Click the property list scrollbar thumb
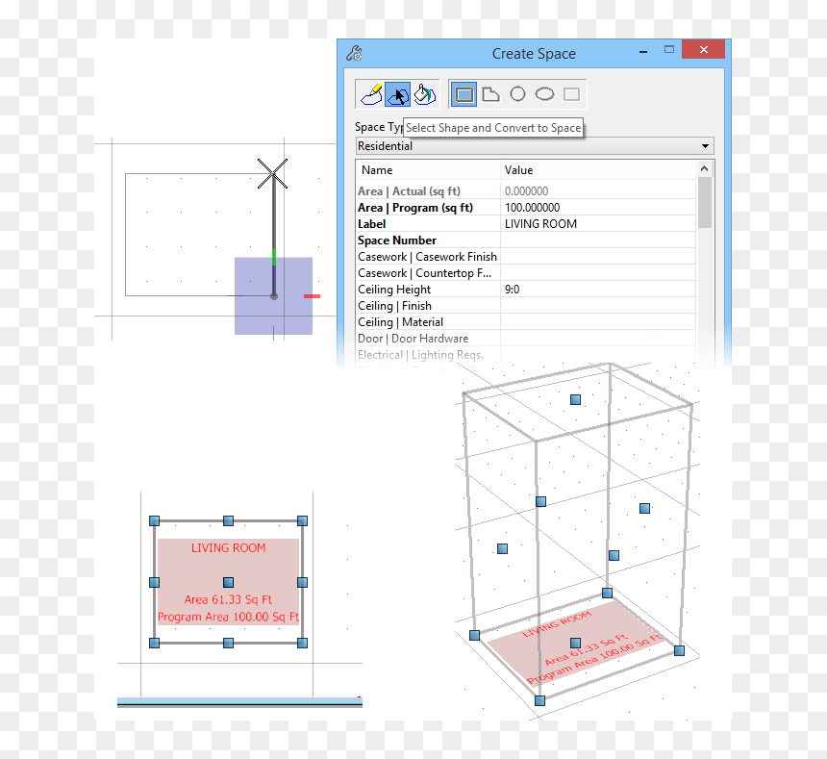 [705, 203]
